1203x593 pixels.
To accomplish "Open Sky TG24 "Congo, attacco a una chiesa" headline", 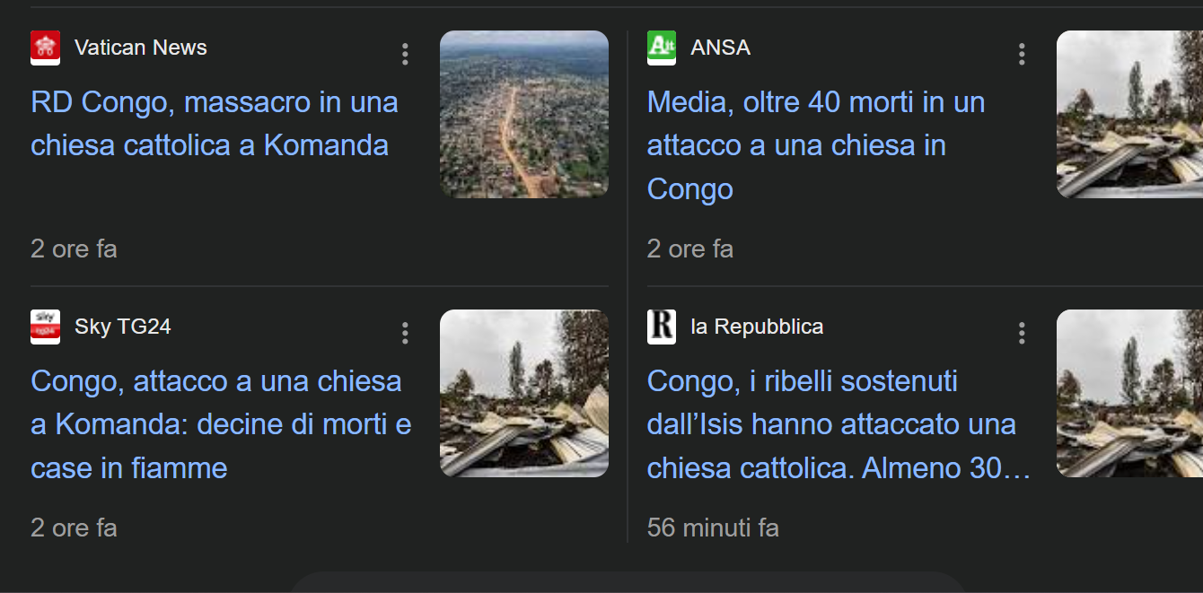I will pos(220,424).
